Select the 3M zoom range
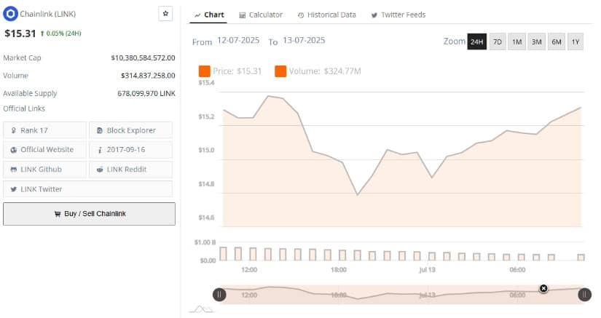Screen dimensions: 601x318 tap(537, 41)
